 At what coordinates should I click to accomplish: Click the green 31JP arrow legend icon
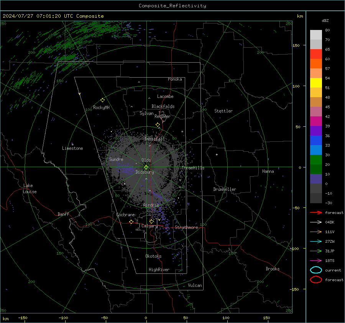[x=316, y=251]
